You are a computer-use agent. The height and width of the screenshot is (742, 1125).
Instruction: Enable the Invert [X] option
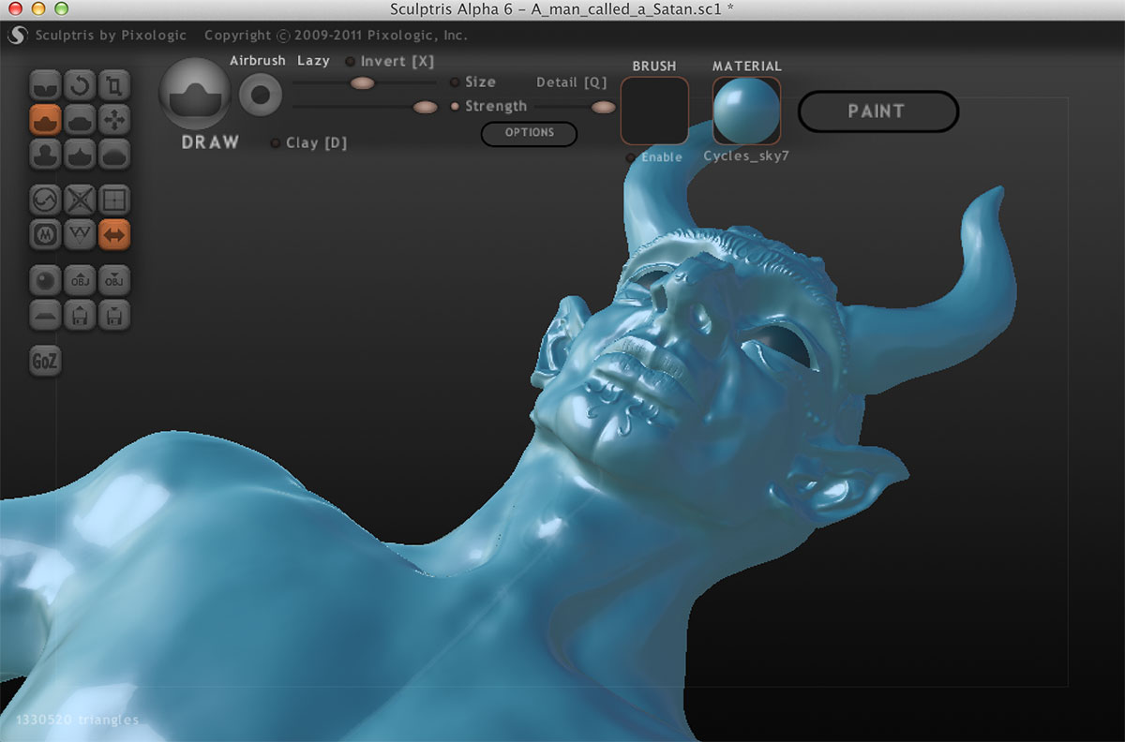pos(351,62)
